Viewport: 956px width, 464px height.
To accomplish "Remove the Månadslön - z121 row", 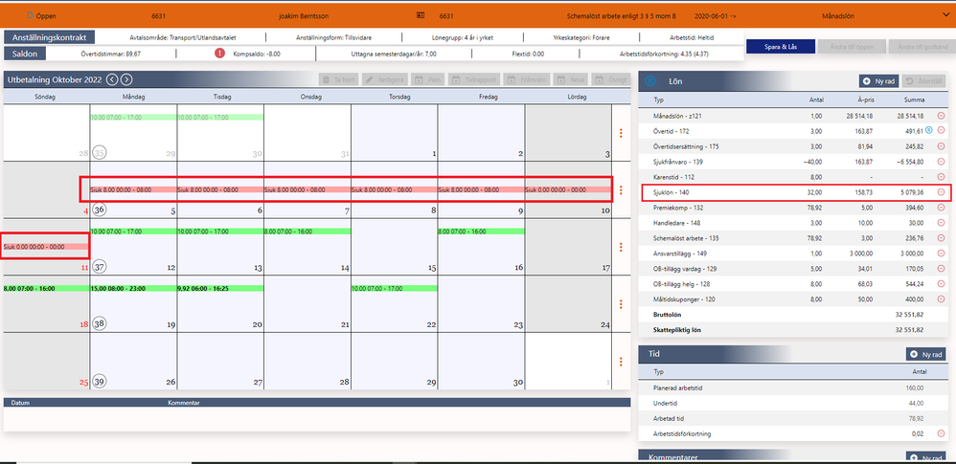I will click(x=941, y=116).
